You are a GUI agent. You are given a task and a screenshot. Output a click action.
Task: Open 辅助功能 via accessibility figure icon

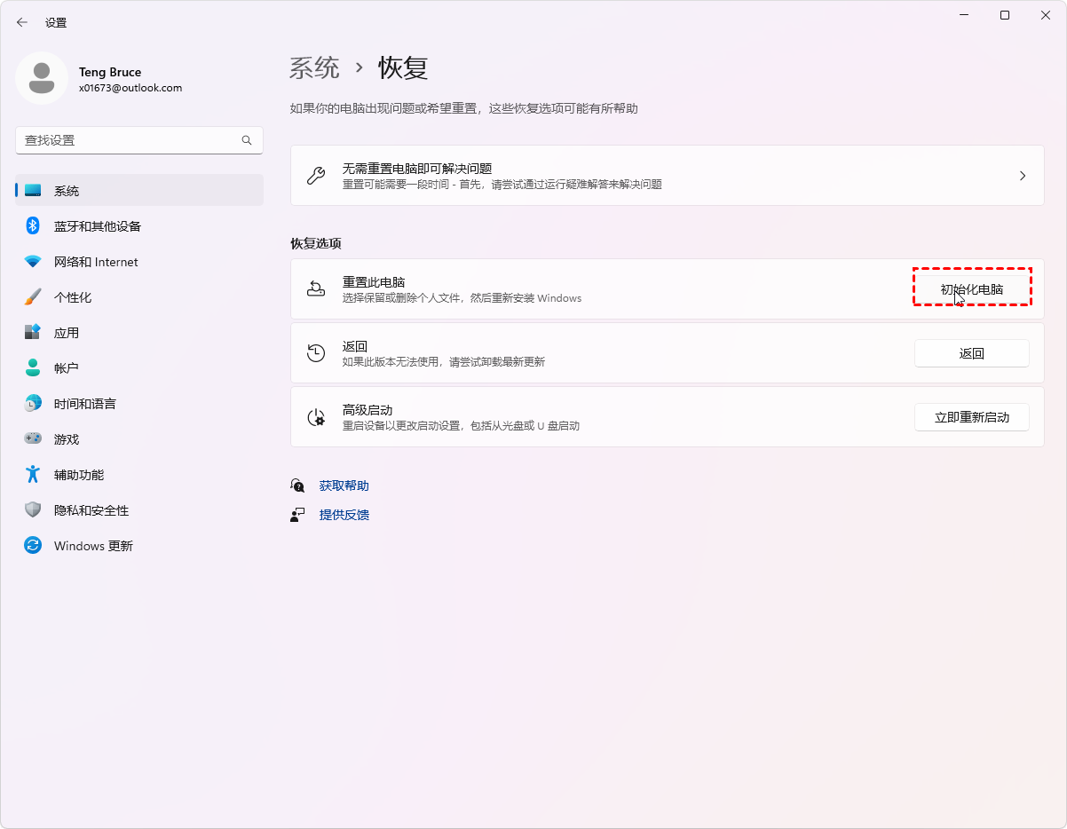pos(33,475)
